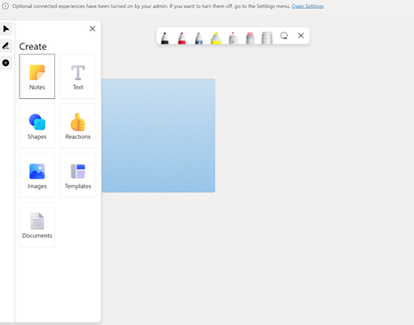
Task: Choose Notes in the Create panel
Action: coord(37,77)
